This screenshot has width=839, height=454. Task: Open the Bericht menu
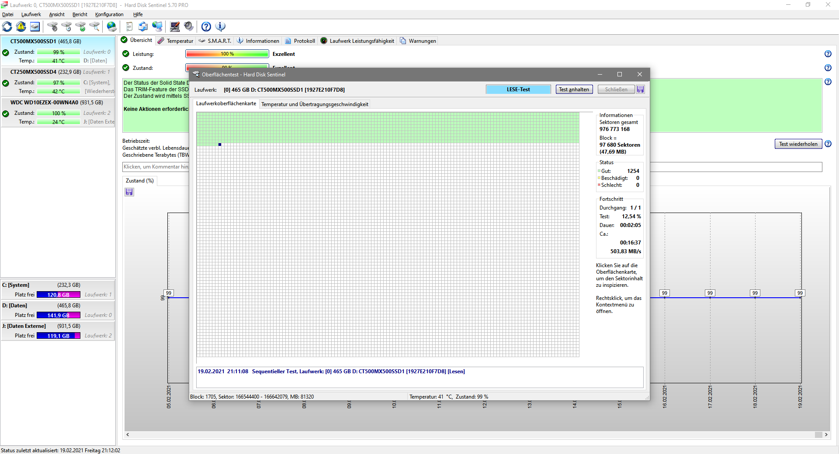click(x=80, y=14)
